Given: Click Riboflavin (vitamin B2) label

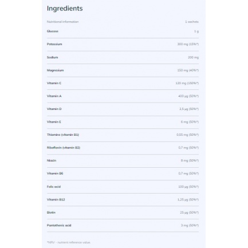Looking at the screenshot, I should (x=64, y=148).
